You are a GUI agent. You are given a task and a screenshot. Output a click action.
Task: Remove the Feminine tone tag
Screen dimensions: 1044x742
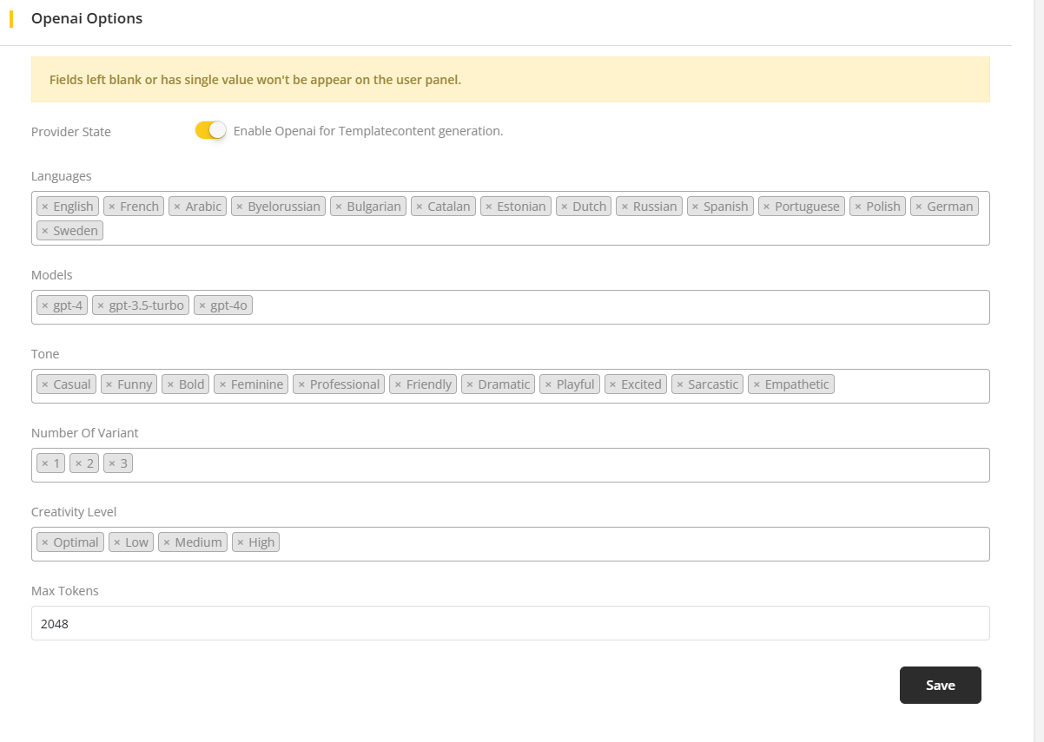click(223, 384)
